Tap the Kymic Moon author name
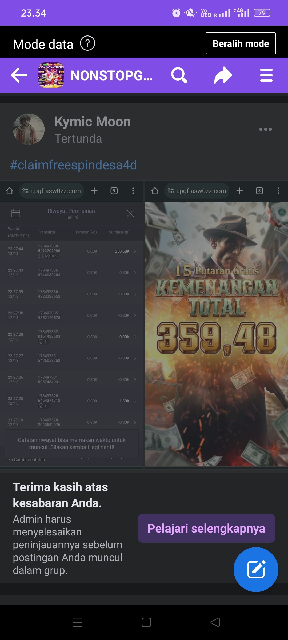Image resolution: width=288 pixels, height=640 pixels. pos(93,122)
